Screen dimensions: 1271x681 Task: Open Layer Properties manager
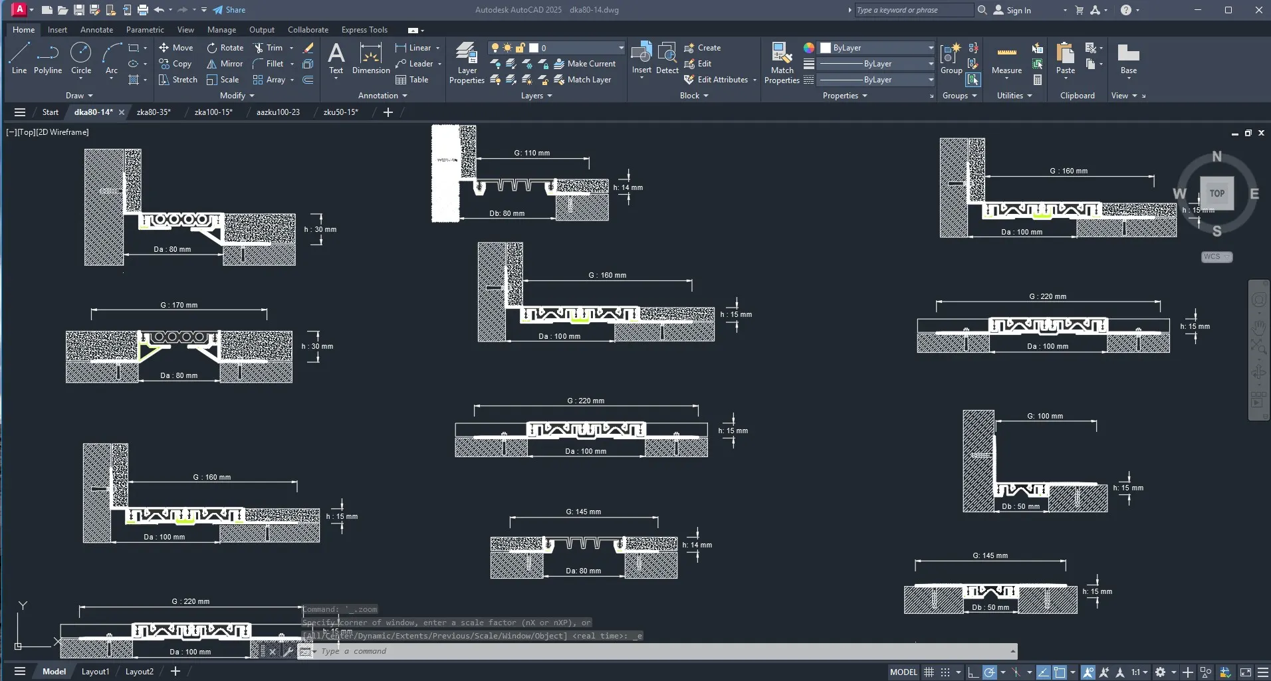467,63
